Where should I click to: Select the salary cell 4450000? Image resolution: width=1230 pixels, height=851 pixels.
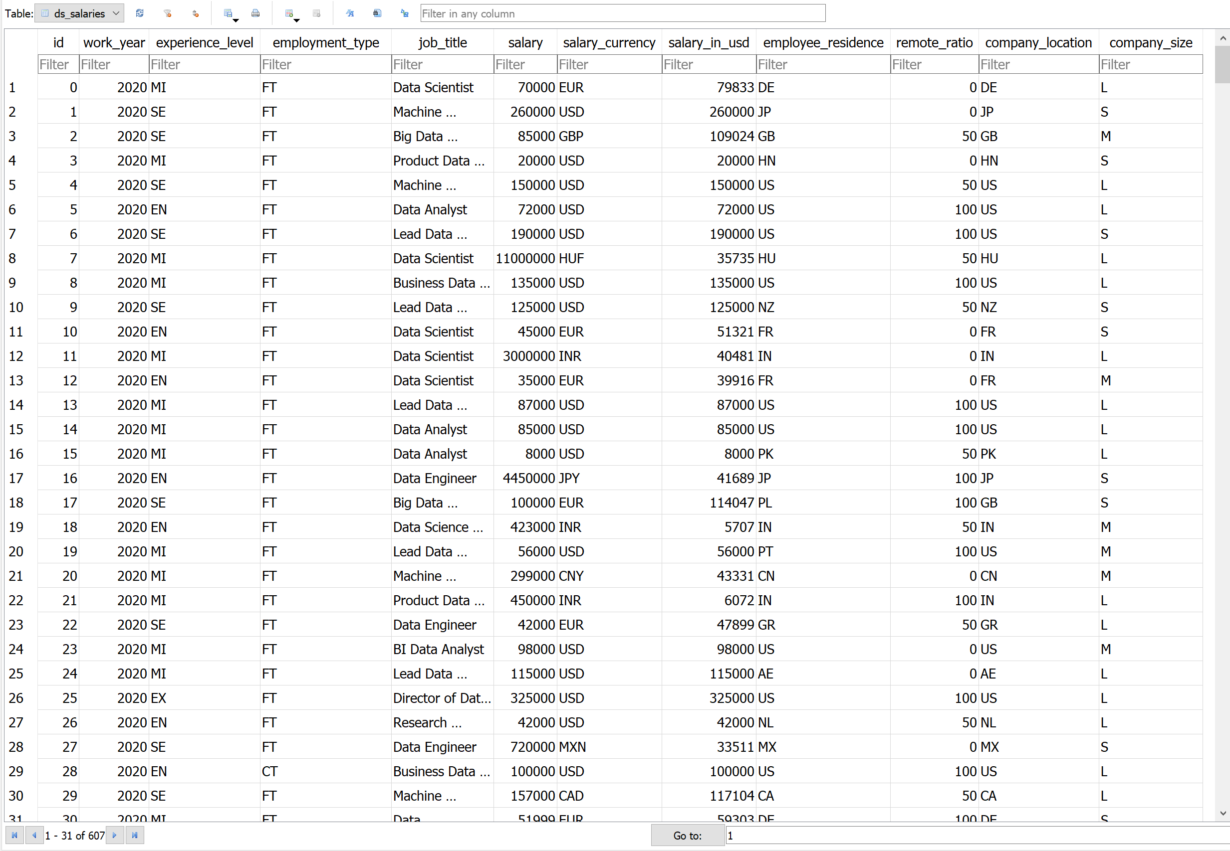[525, 478]
